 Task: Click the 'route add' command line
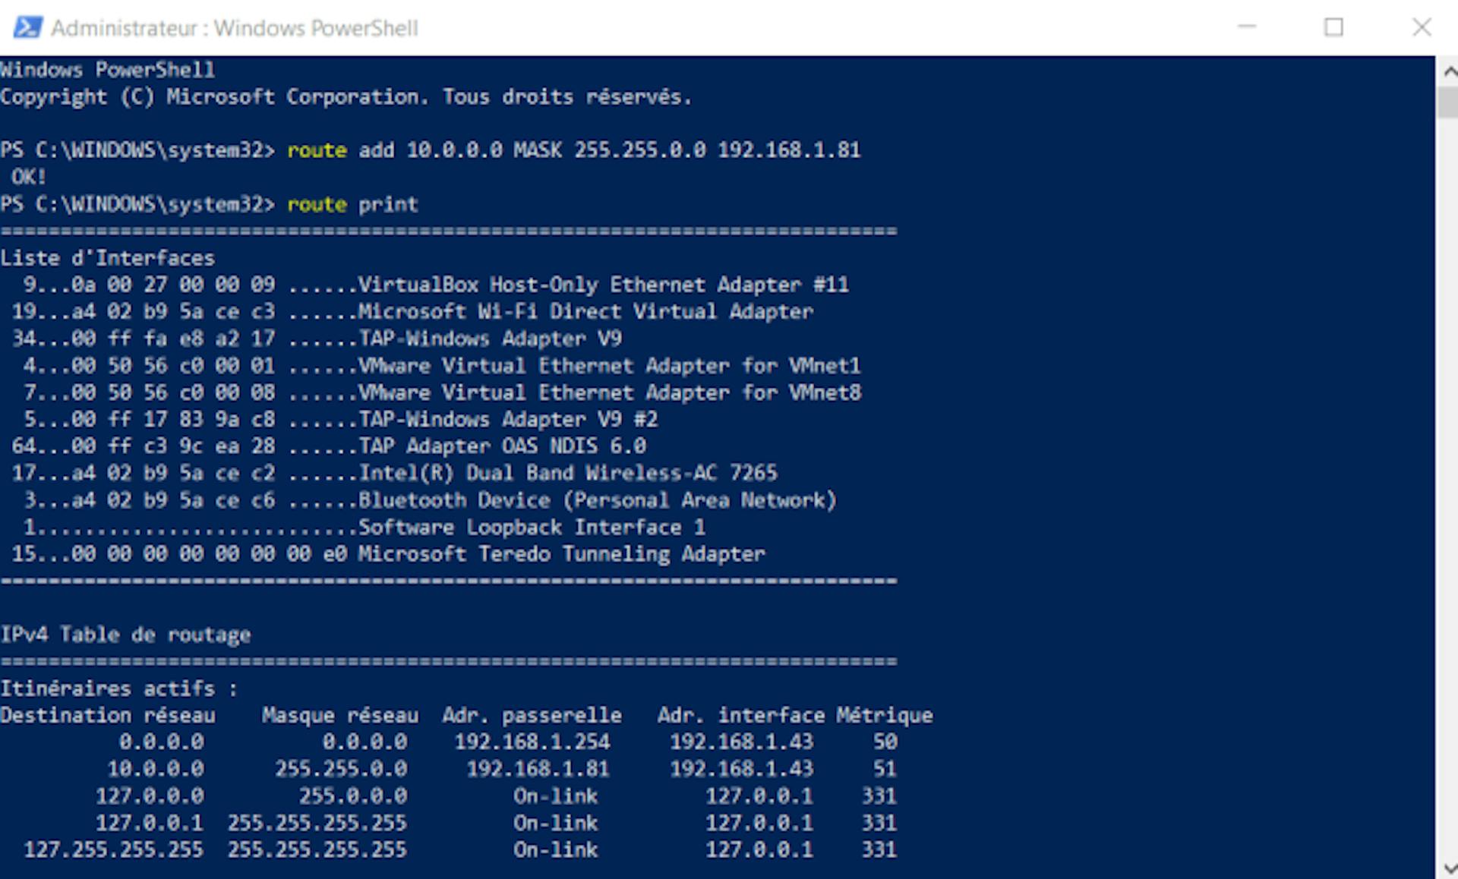[x=573, y=150]
